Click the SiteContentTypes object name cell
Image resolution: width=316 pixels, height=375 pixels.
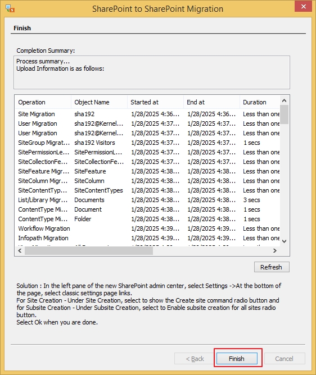98,191
